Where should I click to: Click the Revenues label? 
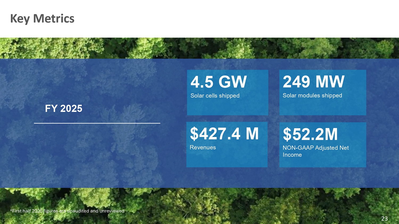203,148
